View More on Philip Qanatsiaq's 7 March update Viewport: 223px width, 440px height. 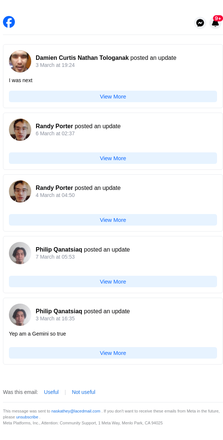(113, 282)
